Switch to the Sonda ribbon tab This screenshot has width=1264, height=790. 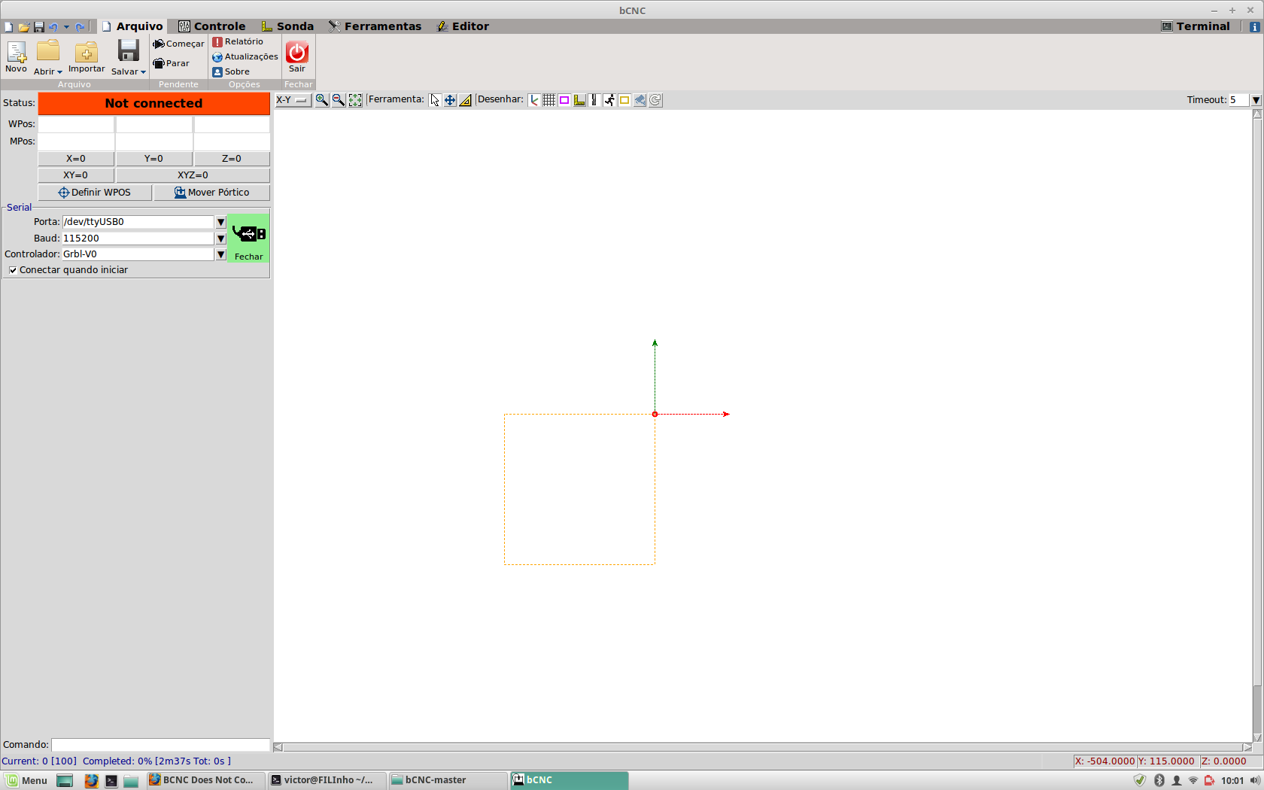(x=287, y=26)
